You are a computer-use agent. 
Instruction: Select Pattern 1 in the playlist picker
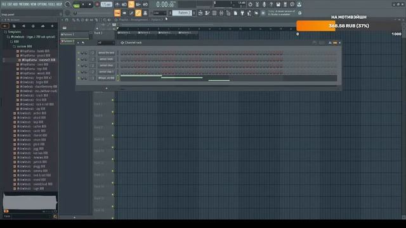75,34
